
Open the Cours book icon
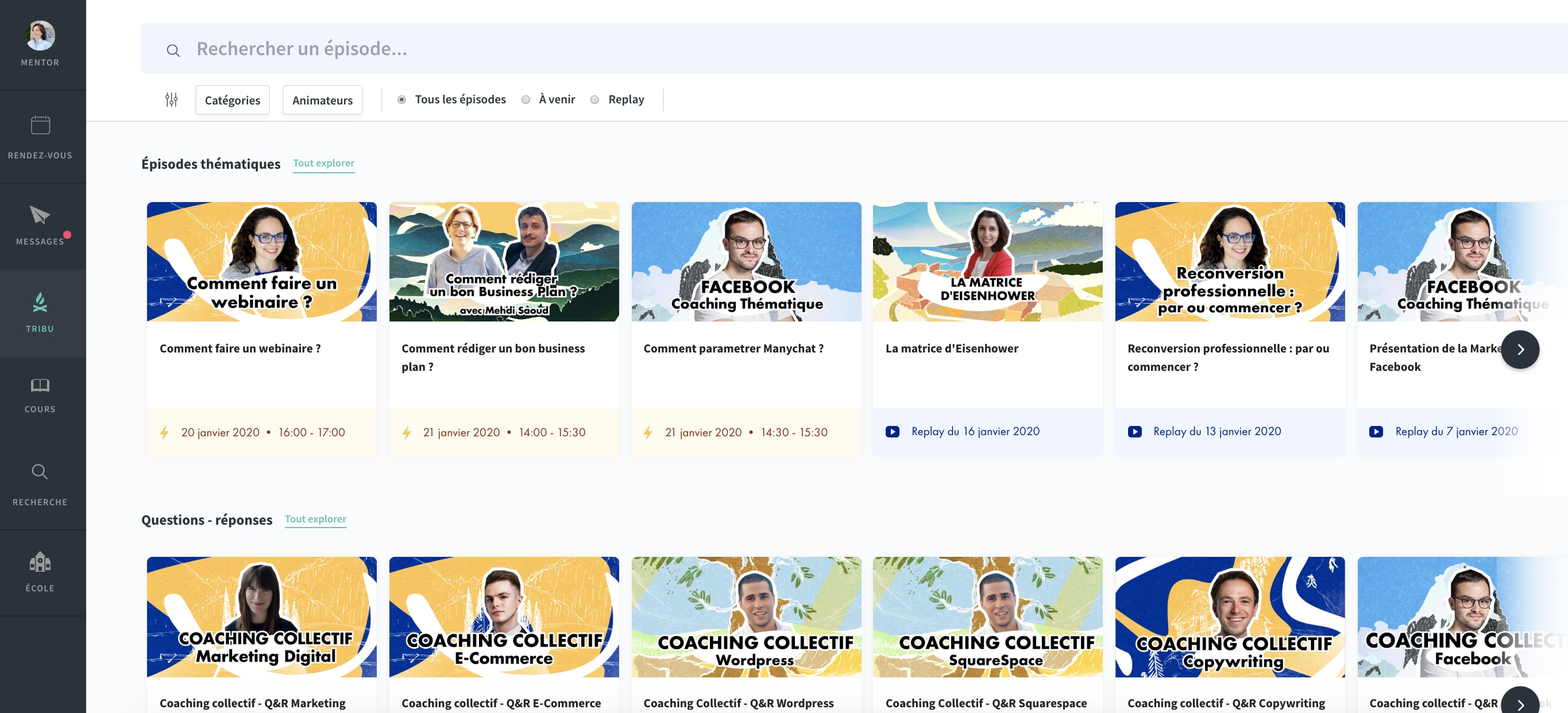click(40, 385)
